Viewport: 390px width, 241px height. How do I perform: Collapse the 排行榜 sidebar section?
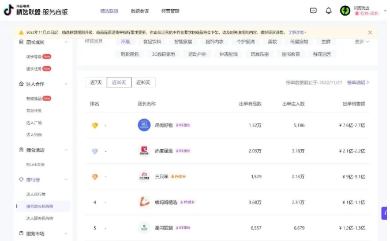click(66, 179)
